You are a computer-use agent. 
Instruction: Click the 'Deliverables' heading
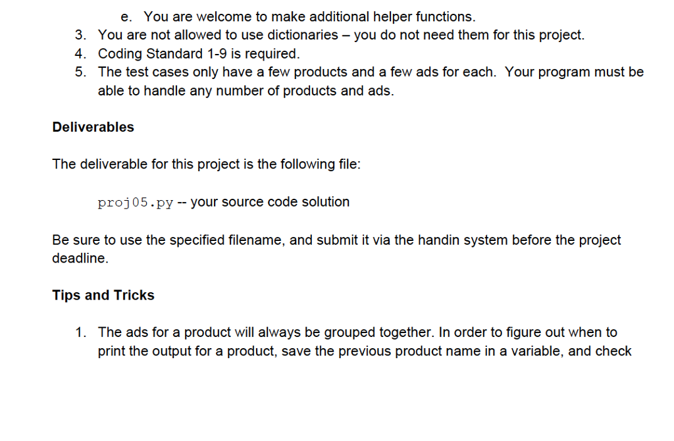pyautogui.click(x=93, y=127)
